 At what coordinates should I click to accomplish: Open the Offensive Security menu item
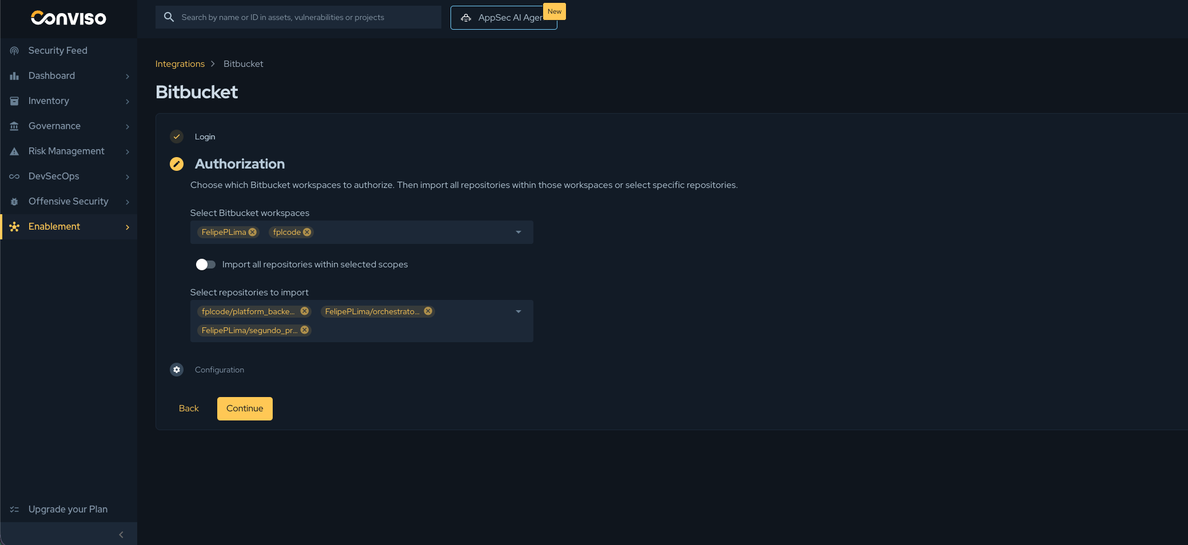point(69,202)
